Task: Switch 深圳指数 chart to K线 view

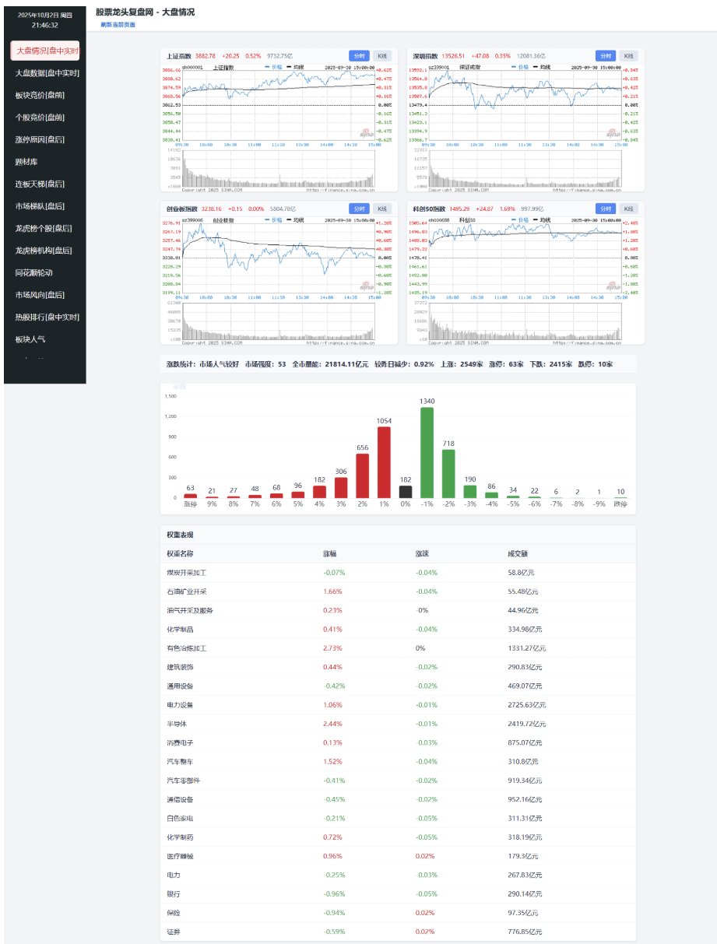Action: (628, 56)
